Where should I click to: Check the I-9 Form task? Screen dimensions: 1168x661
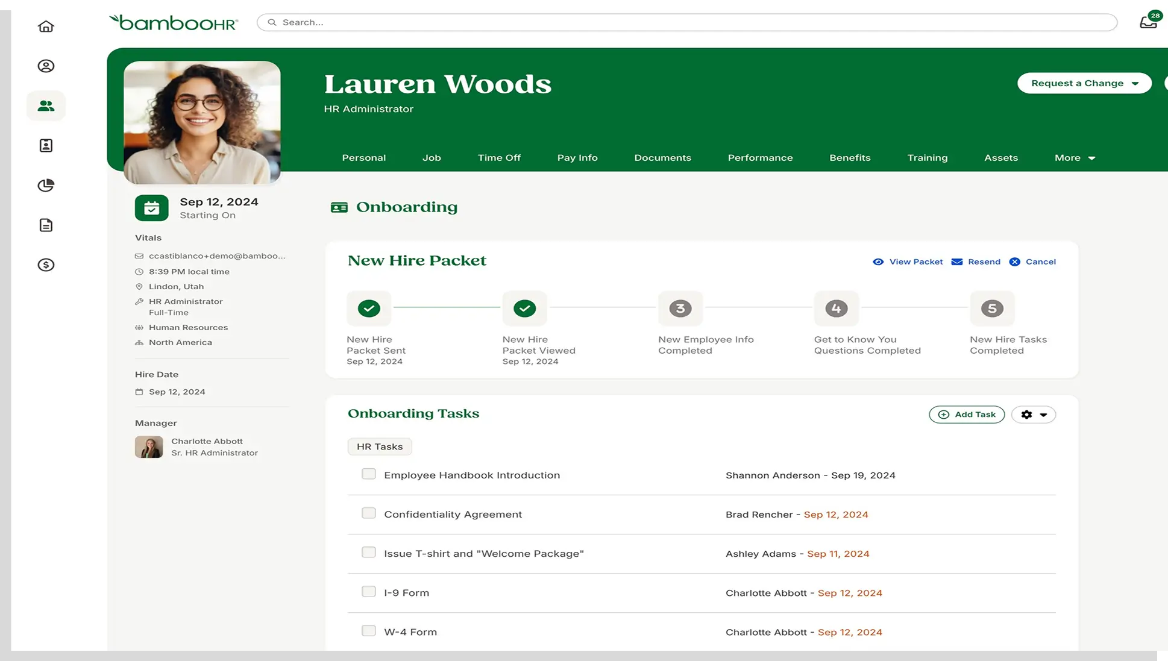[368, 592]
